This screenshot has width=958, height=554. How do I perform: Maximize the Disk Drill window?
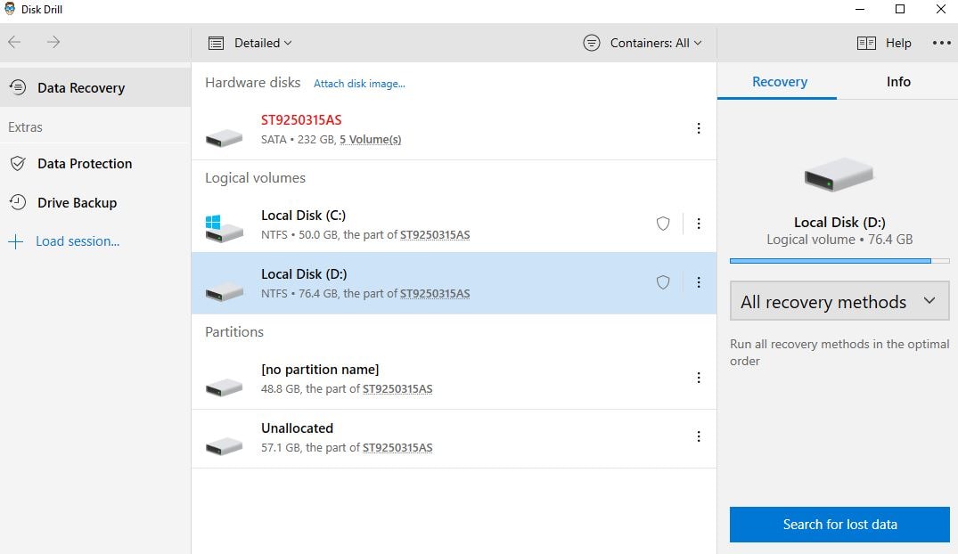[x=900, y=9]
